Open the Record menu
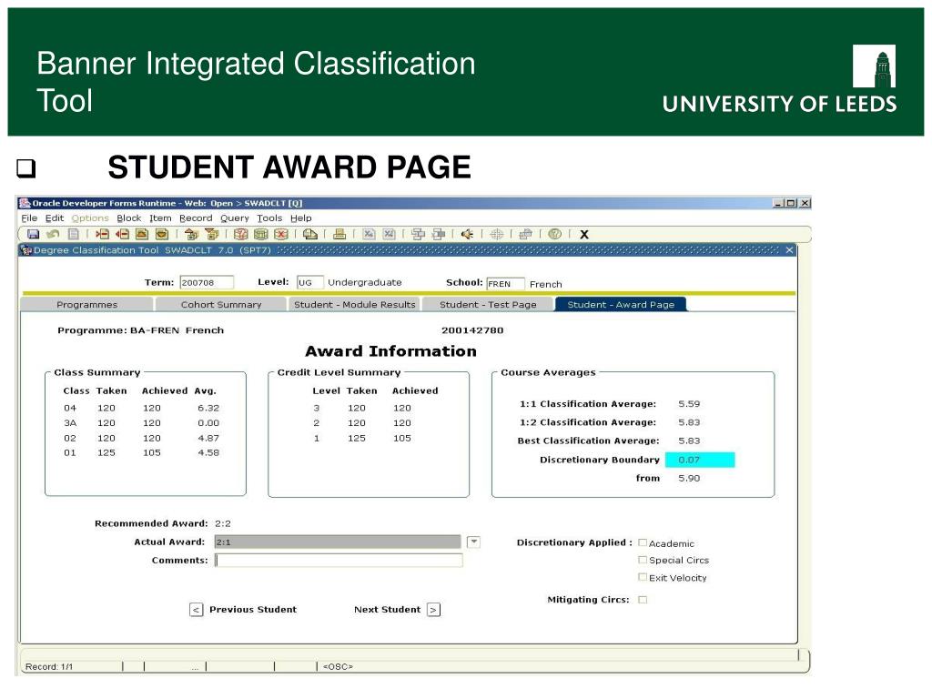Image resolution: width=932 pixels, height=699 pixels. pyautogui.click(x=196, y=218)
